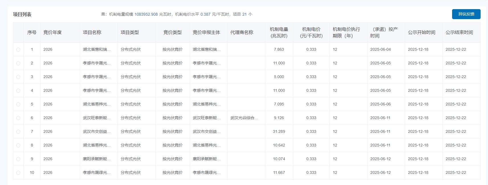
Task: Select the radio button for row 7
Action: click(x=18, y=132)
